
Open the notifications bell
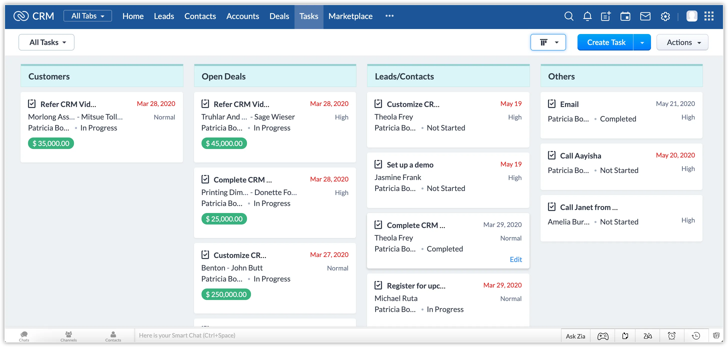(587, 16)
